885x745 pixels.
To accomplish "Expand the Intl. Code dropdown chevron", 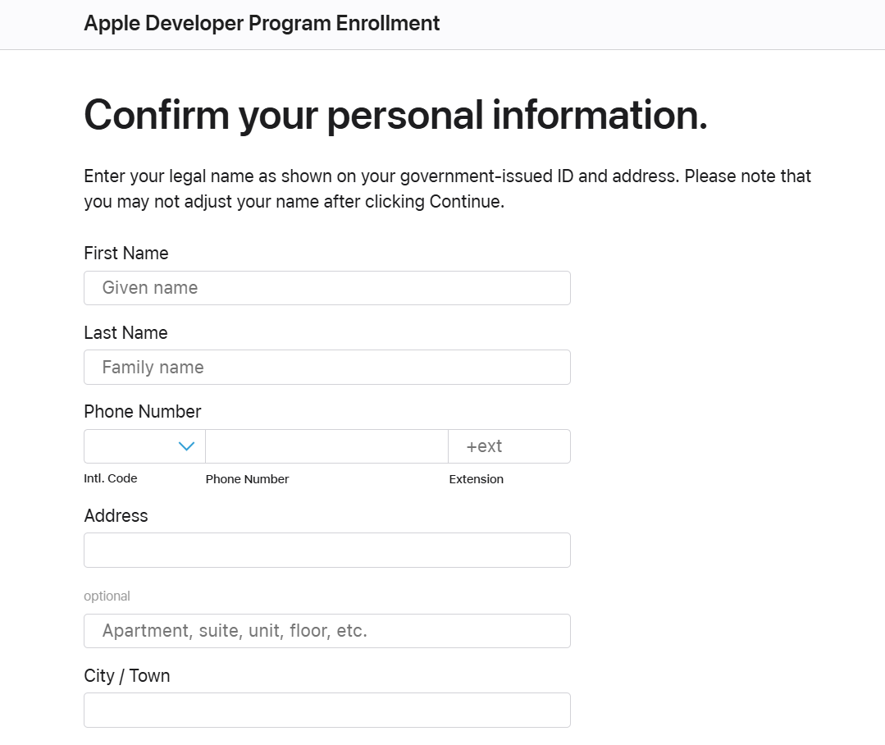I will tap(186, 446).
